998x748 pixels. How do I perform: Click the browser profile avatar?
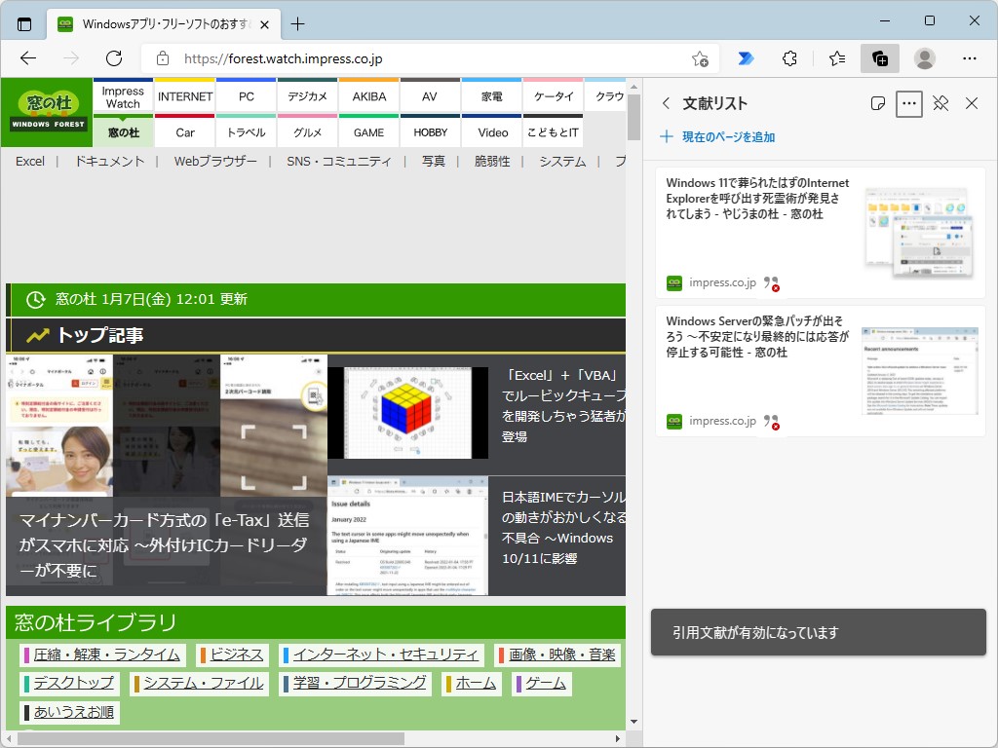(924, 58)
